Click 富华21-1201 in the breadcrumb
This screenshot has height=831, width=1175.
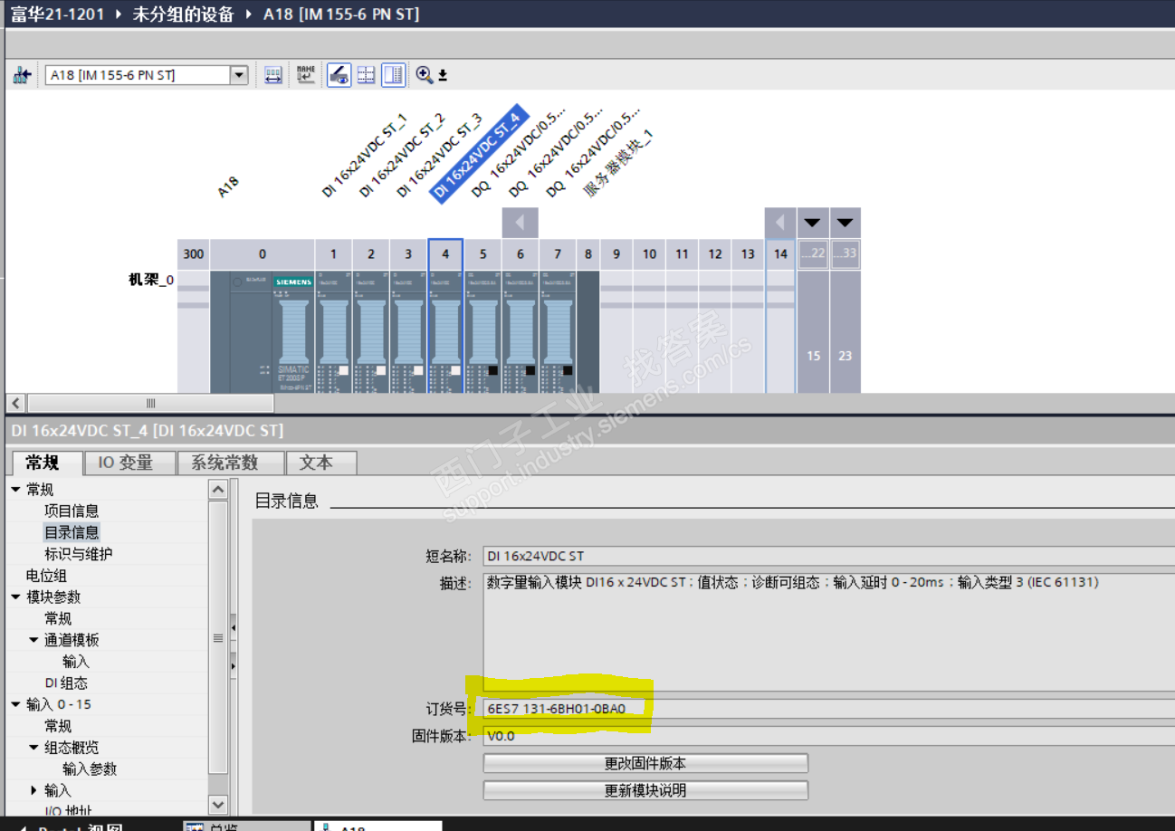[58, 14]
